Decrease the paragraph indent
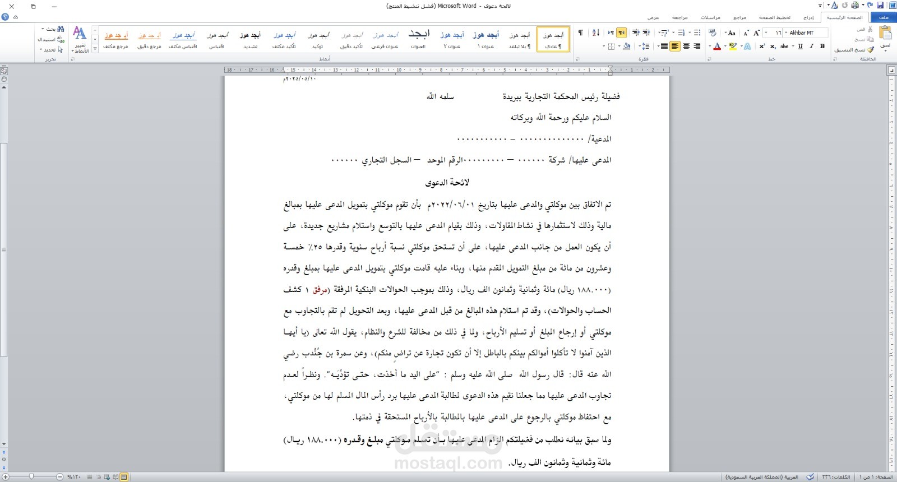Viewport: 897px width, 482px height. click(x=646, y=33)
